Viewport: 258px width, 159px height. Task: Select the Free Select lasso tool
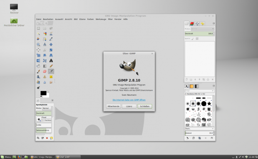51,28
